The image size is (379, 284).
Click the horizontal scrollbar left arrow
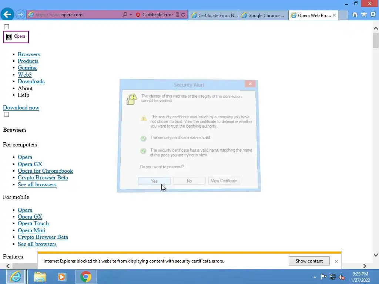click(8, 266)
